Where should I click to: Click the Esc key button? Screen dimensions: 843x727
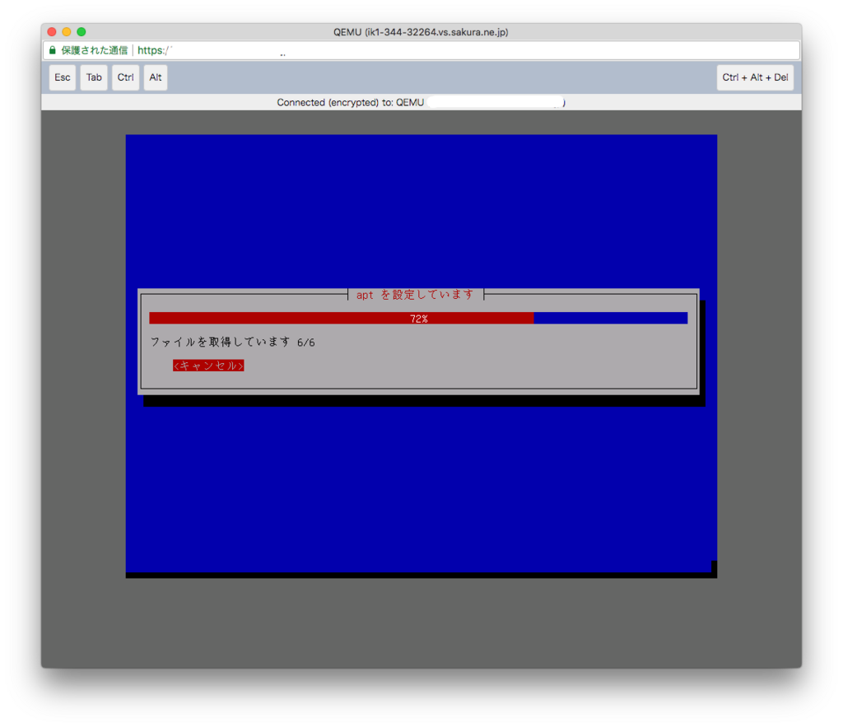pos(63,77)
